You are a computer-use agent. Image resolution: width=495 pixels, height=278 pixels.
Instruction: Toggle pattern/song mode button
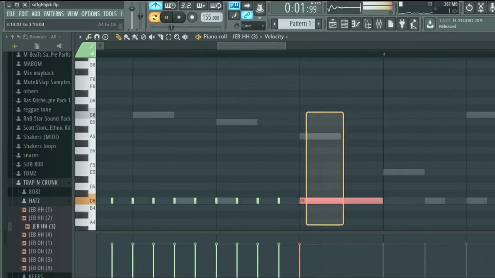click(154, 17)
